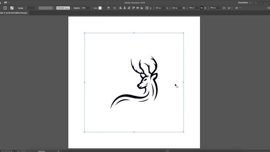Click the status bar arrow beside Selection
Viewport: 270px width, 152px height.
(58, 151)
